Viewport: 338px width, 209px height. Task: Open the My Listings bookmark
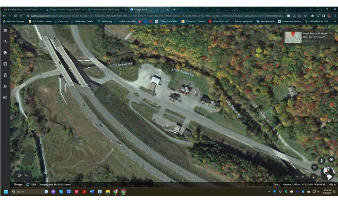[84, 21]
